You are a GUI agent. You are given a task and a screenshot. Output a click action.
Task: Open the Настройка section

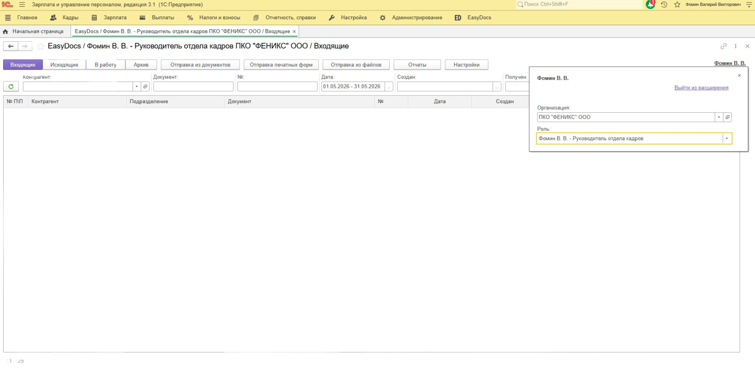tap(354, 18)
